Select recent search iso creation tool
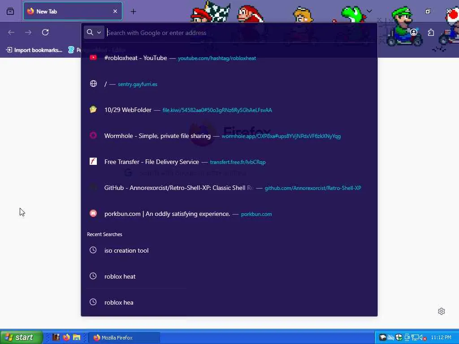Image resolution: width=459 pixels, height=344 pixels. [229, 250]
